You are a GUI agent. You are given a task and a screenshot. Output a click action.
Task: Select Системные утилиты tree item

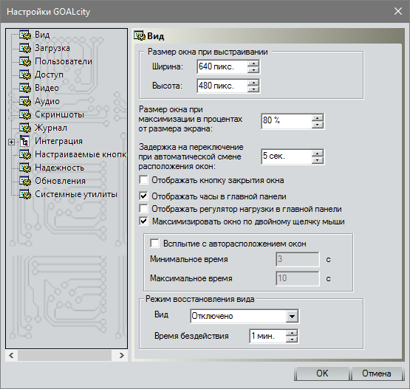click(x=76, y=195)
